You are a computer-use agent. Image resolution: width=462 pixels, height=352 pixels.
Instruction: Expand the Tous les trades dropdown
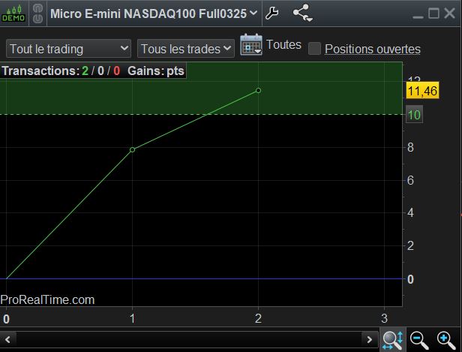pyautogui.click(x=186, y=49)
